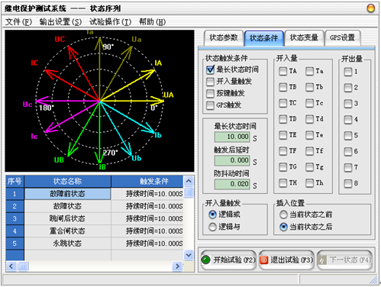Click the table scroll down arrow

pyautogui.click(x=189, y=255)
